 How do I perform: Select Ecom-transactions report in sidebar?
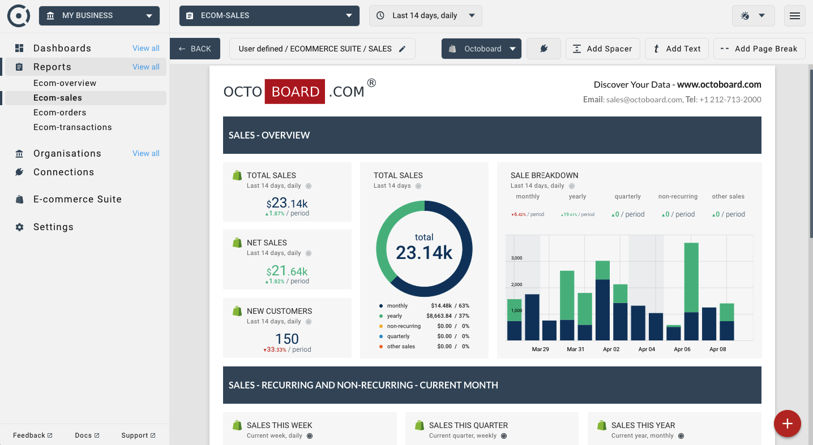pos(72,127)
